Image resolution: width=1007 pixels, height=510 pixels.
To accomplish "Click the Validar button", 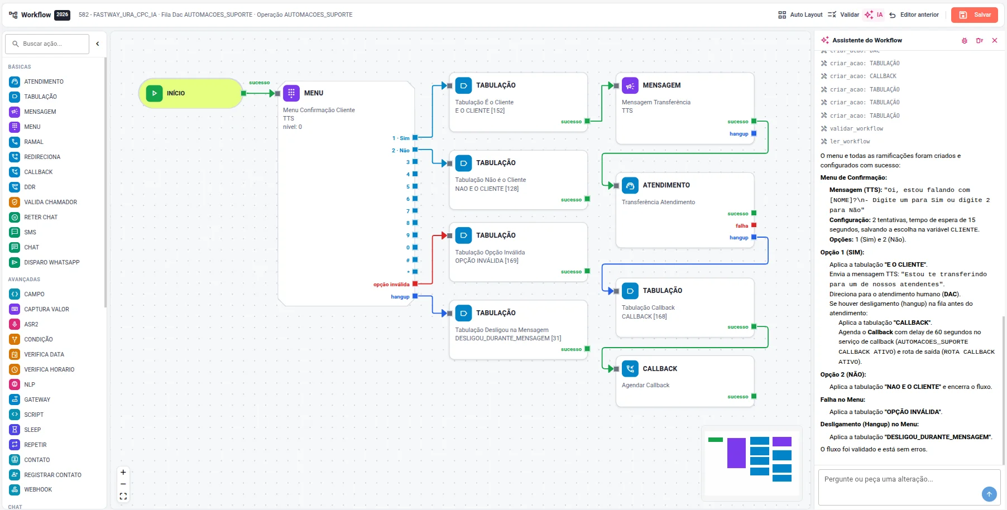I will (x=843, y=15).
